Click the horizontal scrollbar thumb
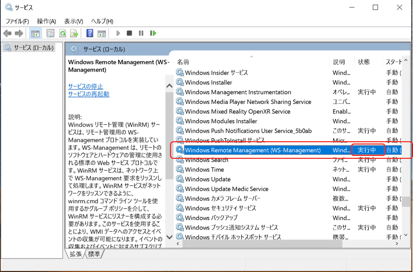 click(x=263, y=244)
